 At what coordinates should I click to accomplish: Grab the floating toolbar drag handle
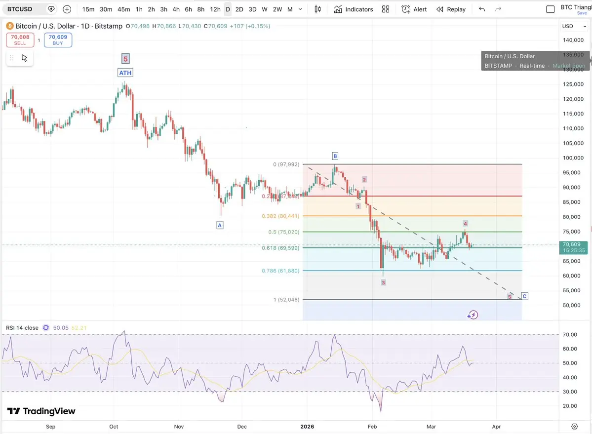pos(12,58)
